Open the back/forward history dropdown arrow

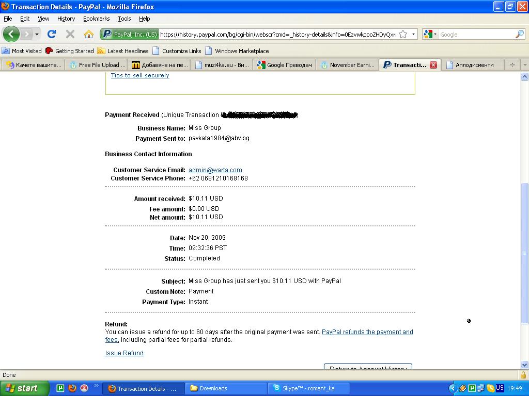coord(37,35)
